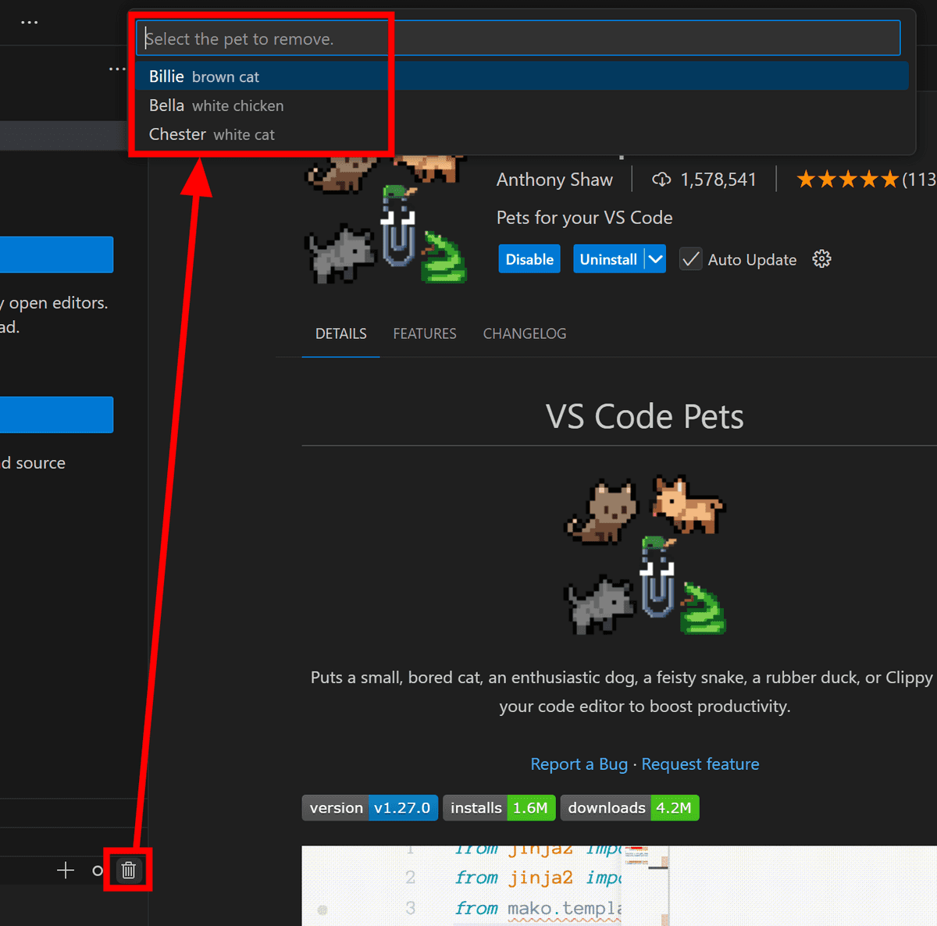Screen dimensions: 937x926
Task: Open the ellipsis menu above the extension details
Action: (116, 69)
